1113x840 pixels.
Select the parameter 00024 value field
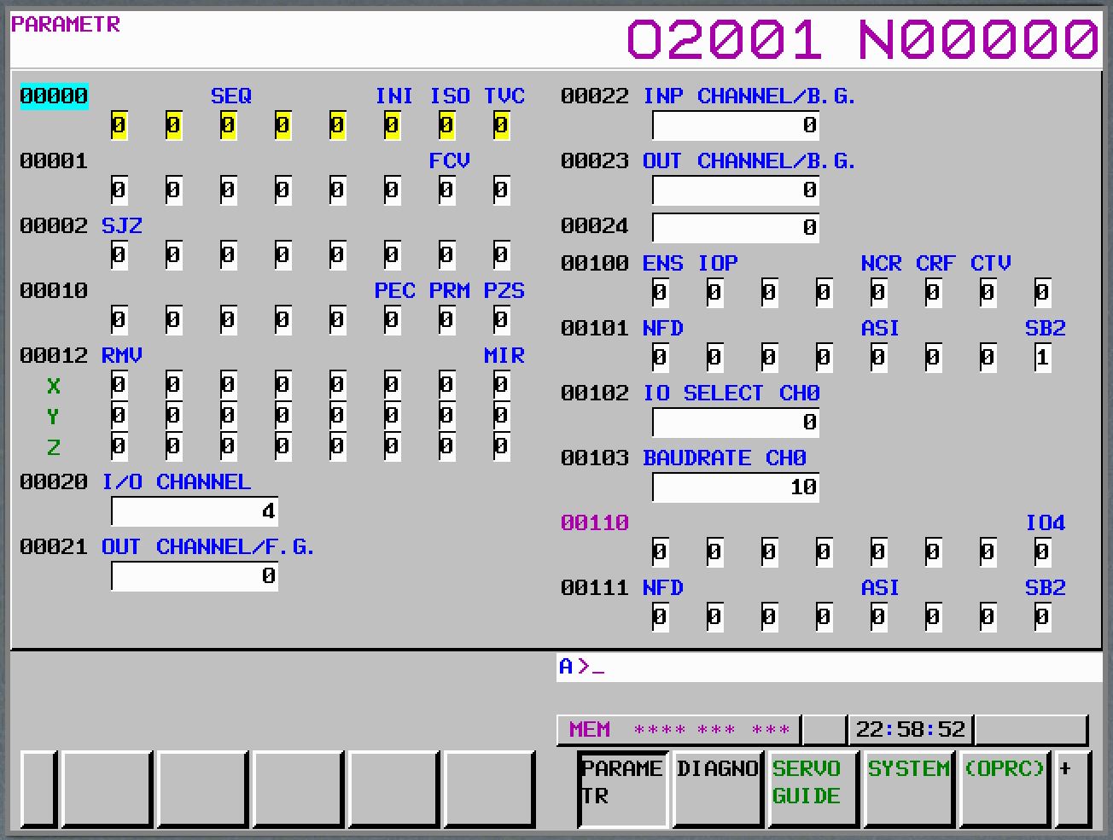pyautogui.click(x=735, y=228)
